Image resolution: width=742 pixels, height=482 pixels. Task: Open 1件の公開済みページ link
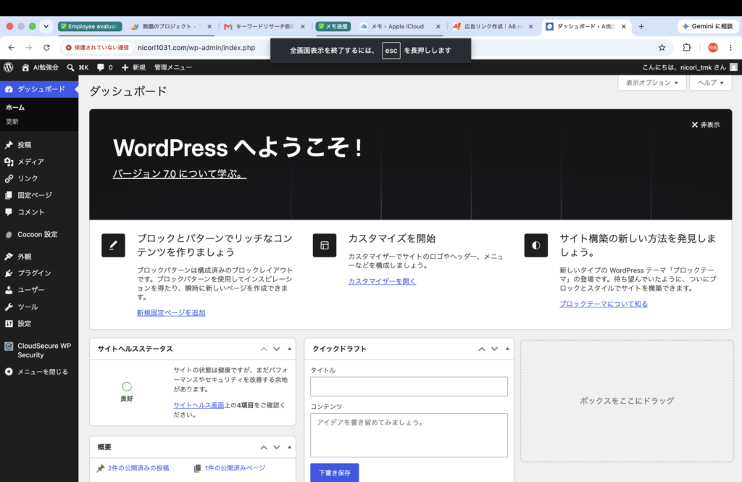[235, 468]
